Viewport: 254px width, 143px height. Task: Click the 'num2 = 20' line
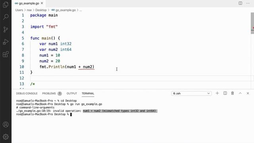click(x=50, y=61)
